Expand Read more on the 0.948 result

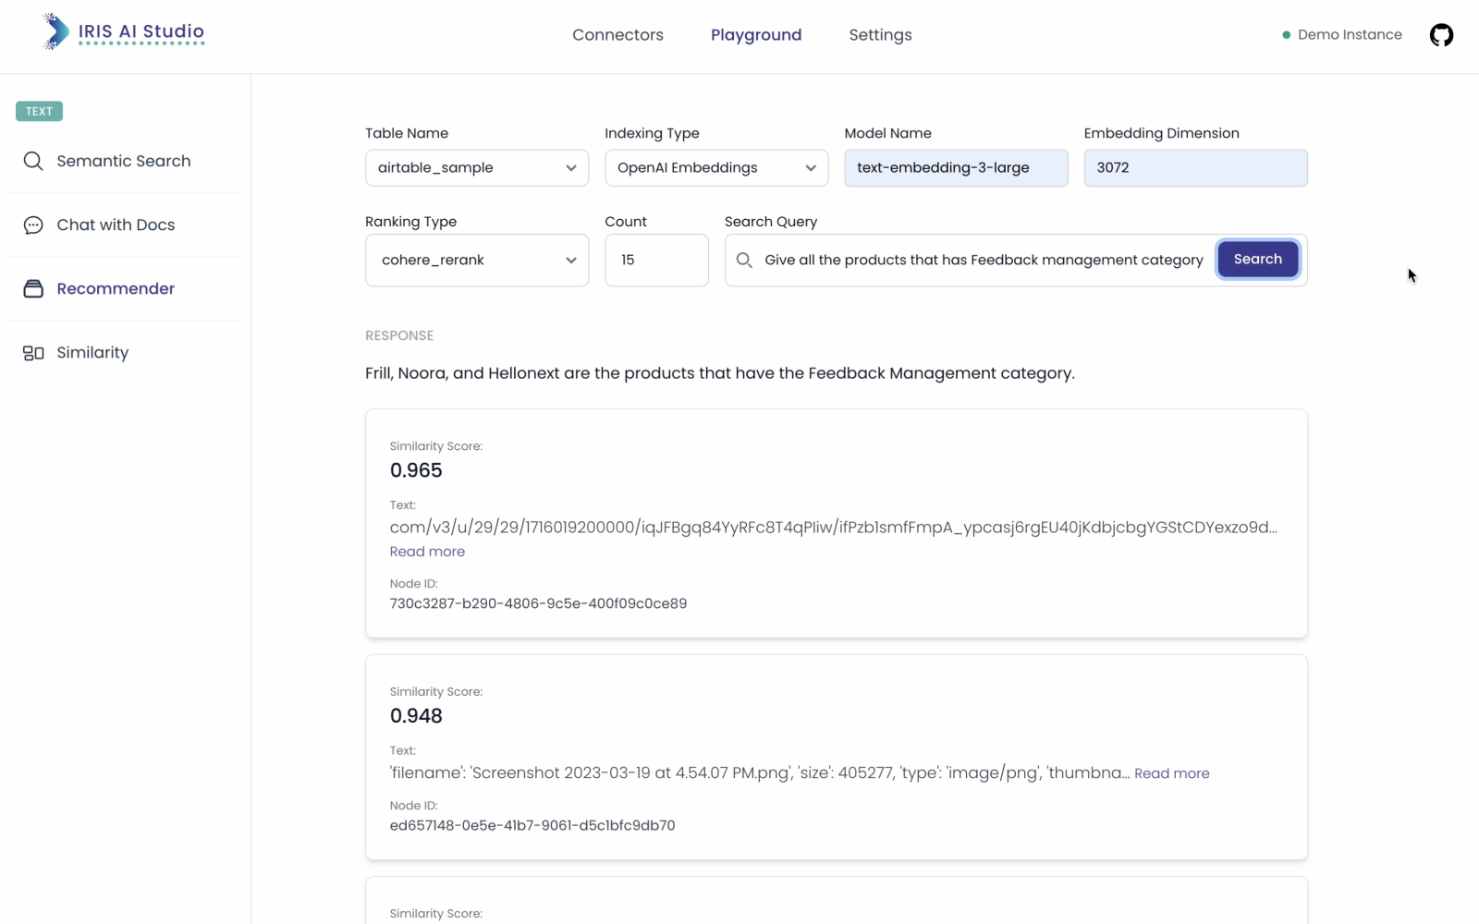1171,773
